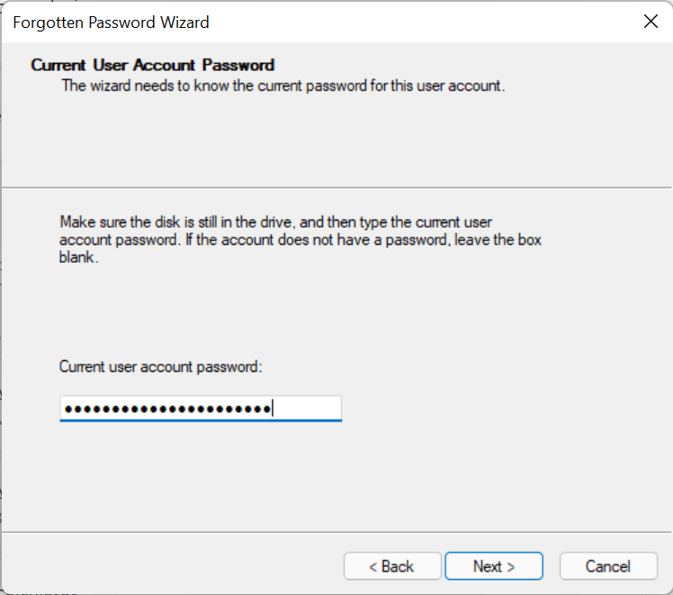Click the 'Current user account password:' label
Image resolution: width=673 pixels, height=595 pixels.
160,366
